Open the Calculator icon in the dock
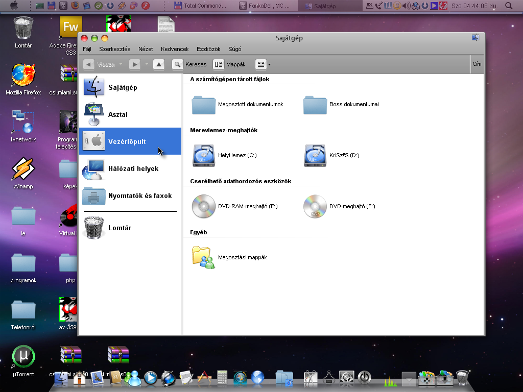This screenshot has width=523, height=392. coord(222,378)
